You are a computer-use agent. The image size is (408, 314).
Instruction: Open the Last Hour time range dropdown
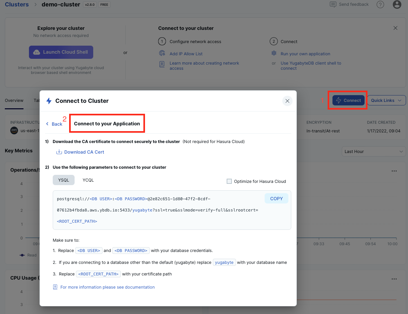click(x=374, y=151)
